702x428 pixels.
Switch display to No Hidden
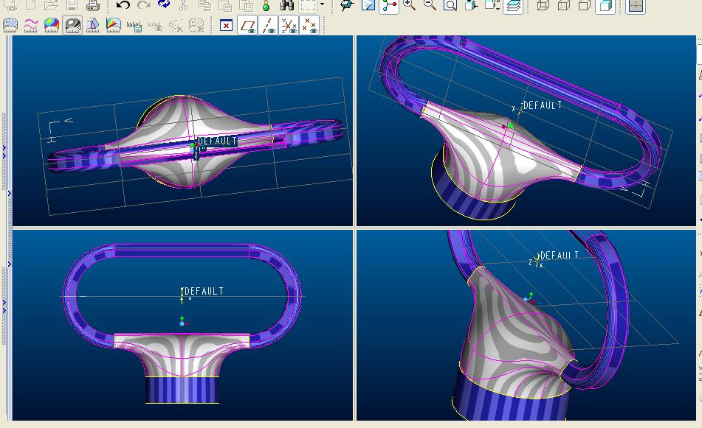point(584,5)
